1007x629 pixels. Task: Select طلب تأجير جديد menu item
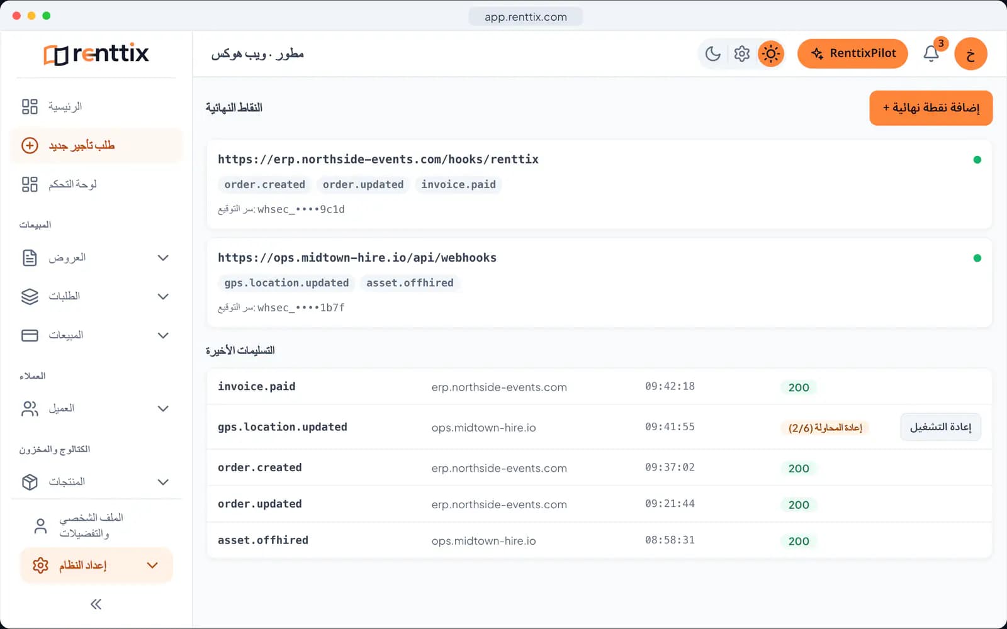tap(96, 145)
